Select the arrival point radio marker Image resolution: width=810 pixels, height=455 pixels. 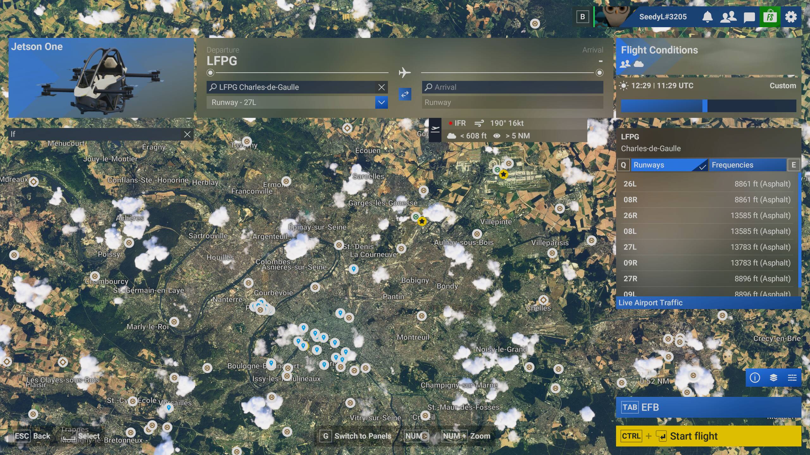599,73
